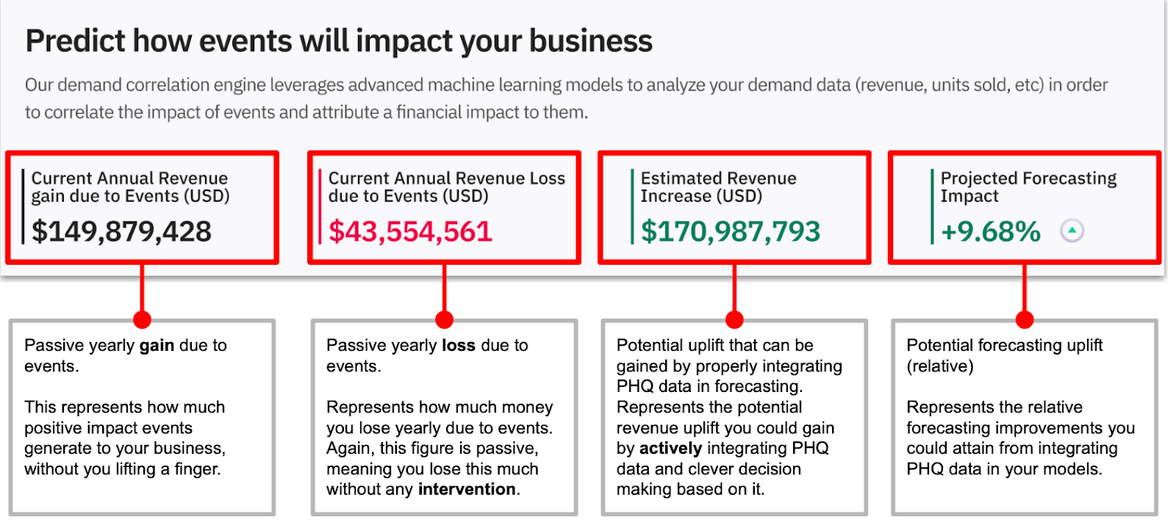Select the Passive yearly gain explanation box
Screen dimensions: 1176x531
(x=142, y=417)
